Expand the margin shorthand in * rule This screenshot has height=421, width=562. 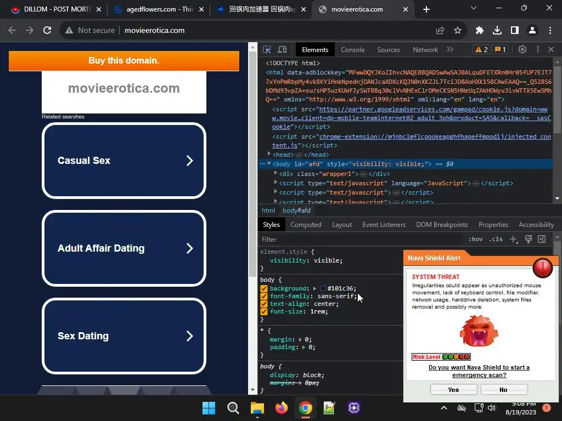pos(300,340)
